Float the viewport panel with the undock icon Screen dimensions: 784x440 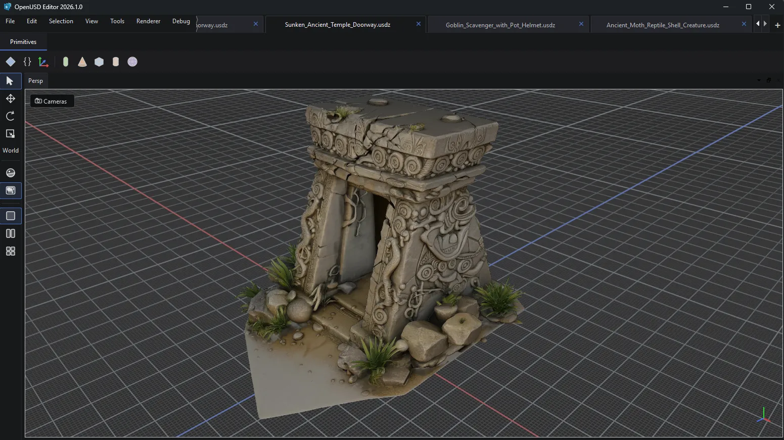pos(769,80)
